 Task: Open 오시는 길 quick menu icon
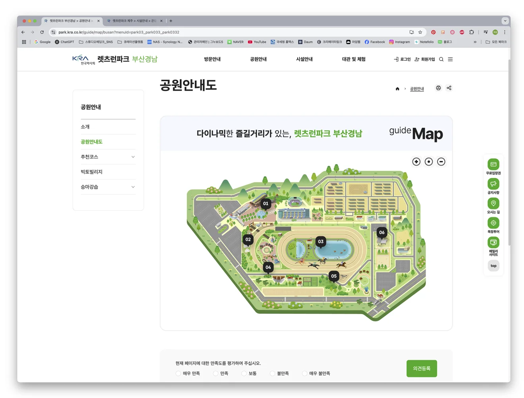coord(493,203)
